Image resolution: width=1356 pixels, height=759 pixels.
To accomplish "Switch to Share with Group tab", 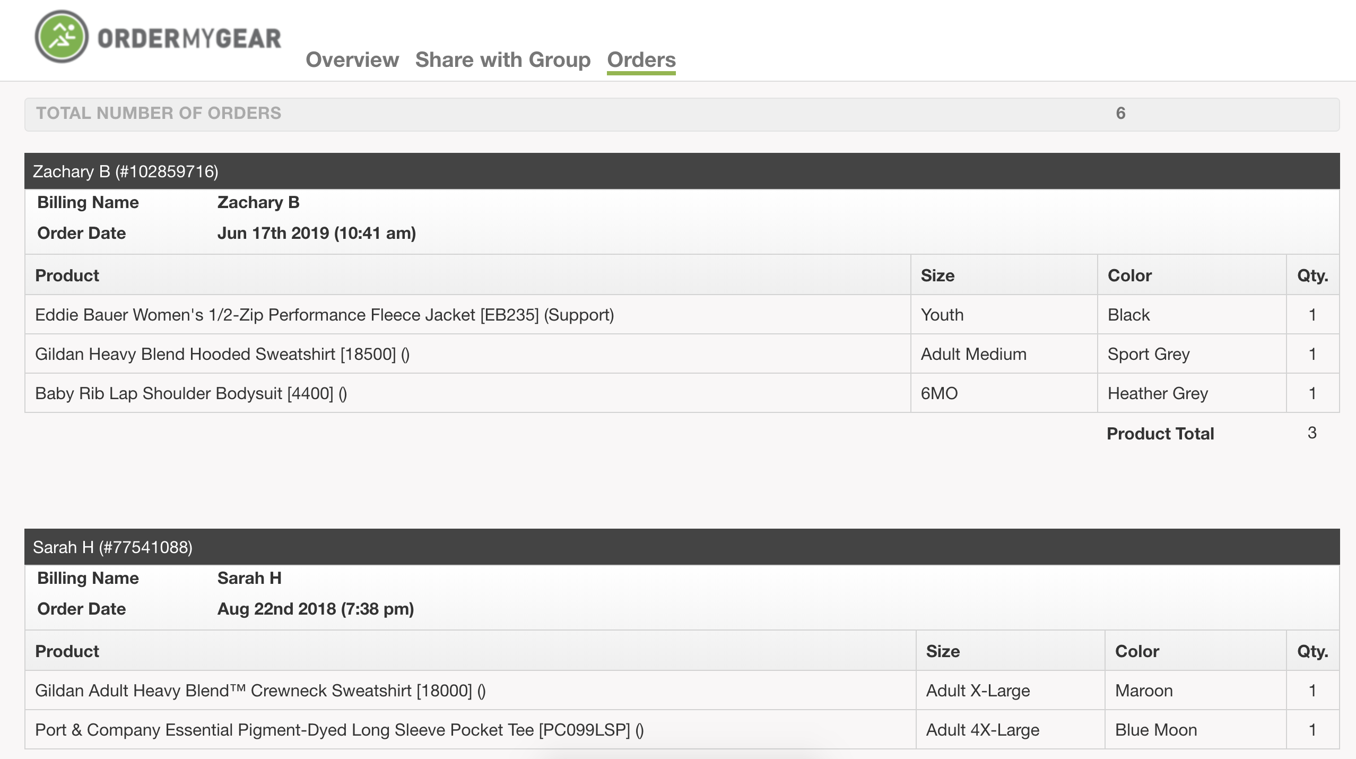I will 502,59.
